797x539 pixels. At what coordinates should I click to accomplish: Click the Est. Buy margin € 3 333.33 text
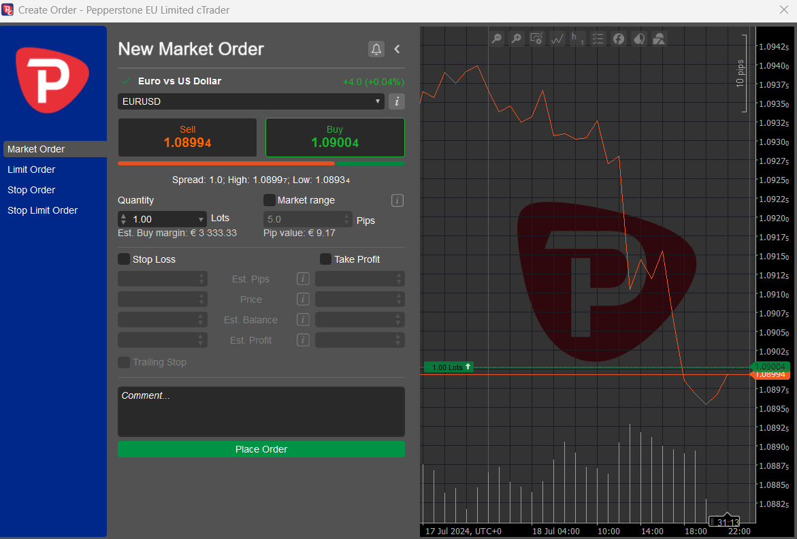click(178, 233)
